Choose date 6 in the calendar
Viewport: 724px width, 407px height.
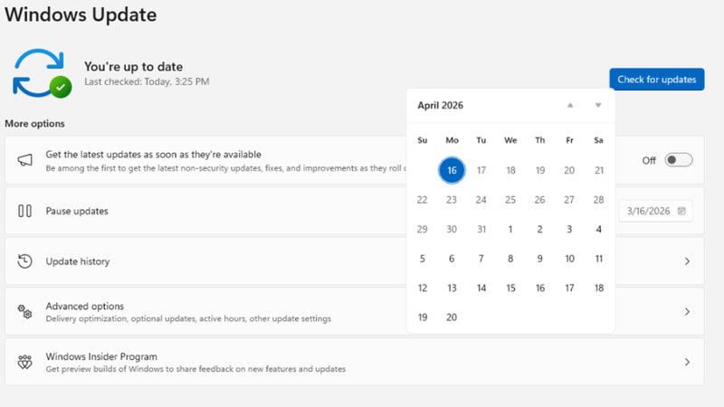[452, 259]
